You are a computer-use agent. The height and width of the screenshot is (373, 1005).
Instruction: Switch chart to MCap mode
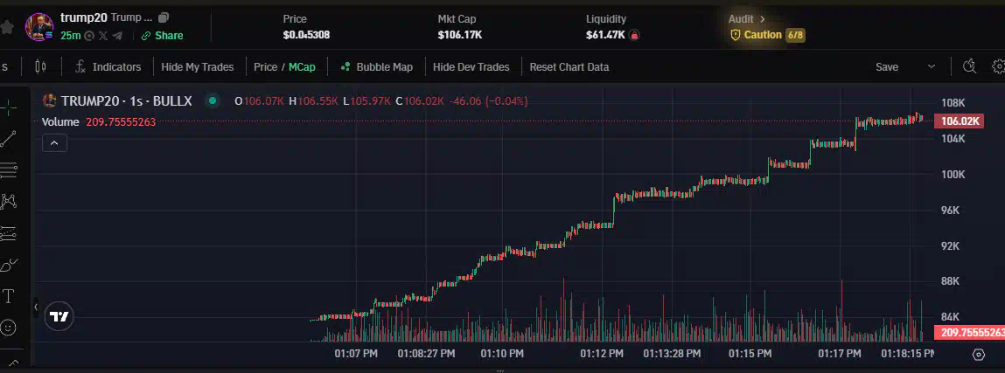click(x=302, y=66)
